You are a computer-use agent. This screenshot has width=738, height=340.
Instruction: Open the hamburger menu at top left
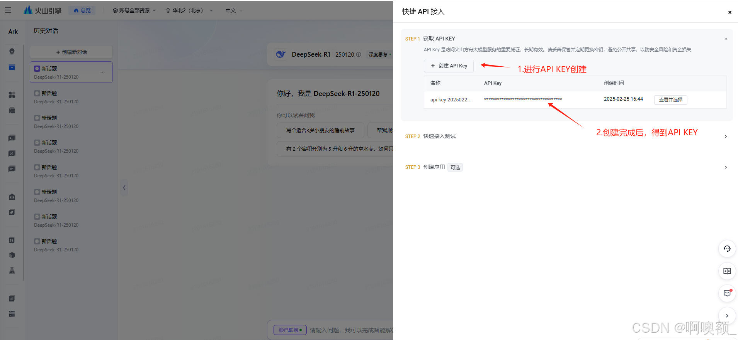[8, 10]
